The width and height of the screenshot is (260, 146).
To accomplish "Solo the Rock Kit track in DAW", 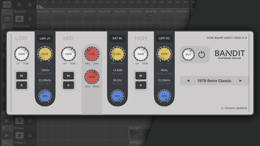I will pos(30,19).
